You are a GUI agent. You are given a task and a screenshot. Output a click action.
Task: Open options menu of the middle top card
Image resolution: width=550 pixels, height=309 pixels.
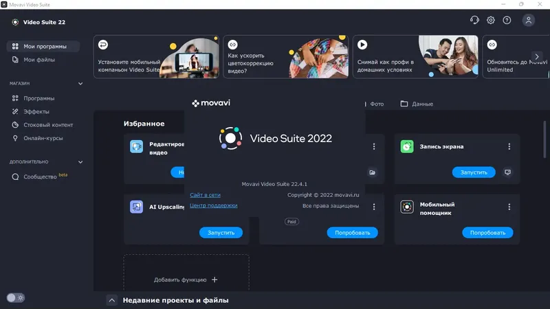click(374, 146)
